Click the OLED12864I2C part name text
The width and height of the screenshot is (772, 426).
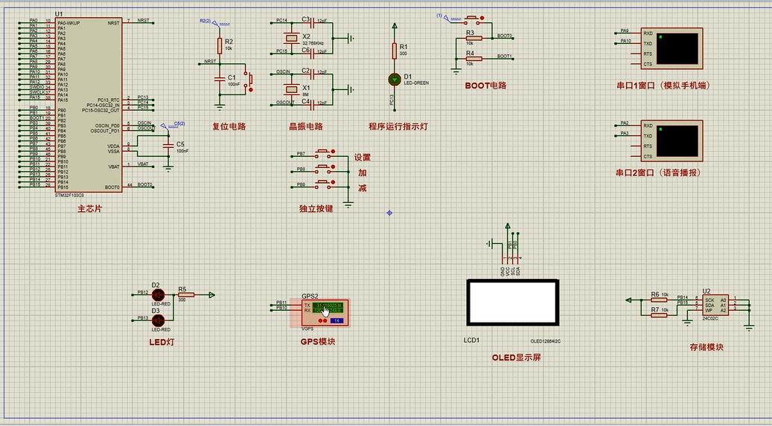click(x=546, y=341)
